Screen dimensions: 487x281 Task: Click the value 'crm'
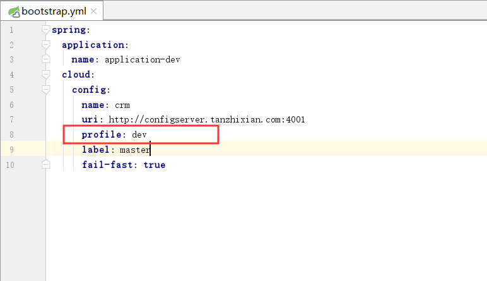pyautogui.click(x=122, y=105)
